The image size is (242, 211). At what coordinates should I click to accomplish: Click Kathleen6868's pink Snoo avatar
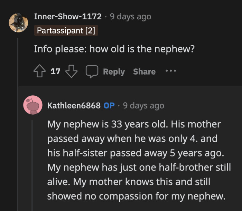click(32, 105)
